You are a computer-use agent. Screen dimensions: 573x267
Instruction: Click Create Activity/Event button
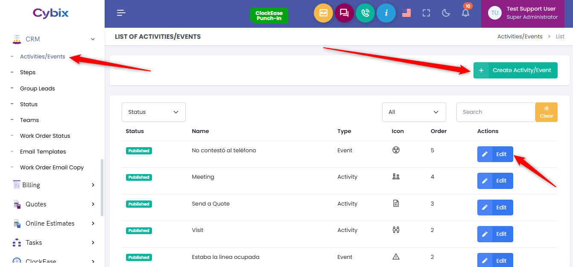[515, 70]
